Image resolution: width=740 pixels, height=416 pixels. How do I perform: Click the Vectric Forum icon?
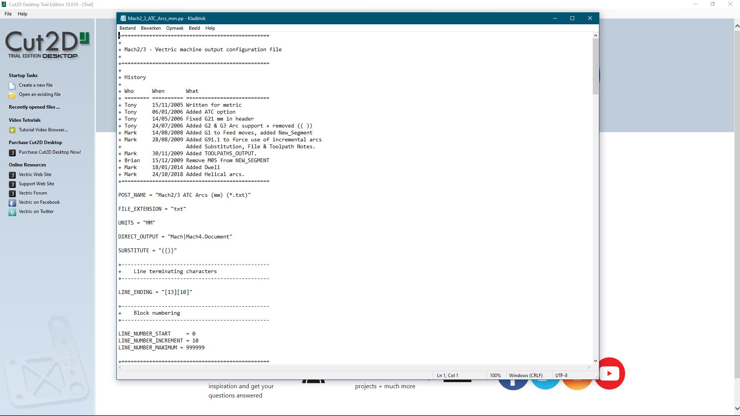tap(12, 193)
